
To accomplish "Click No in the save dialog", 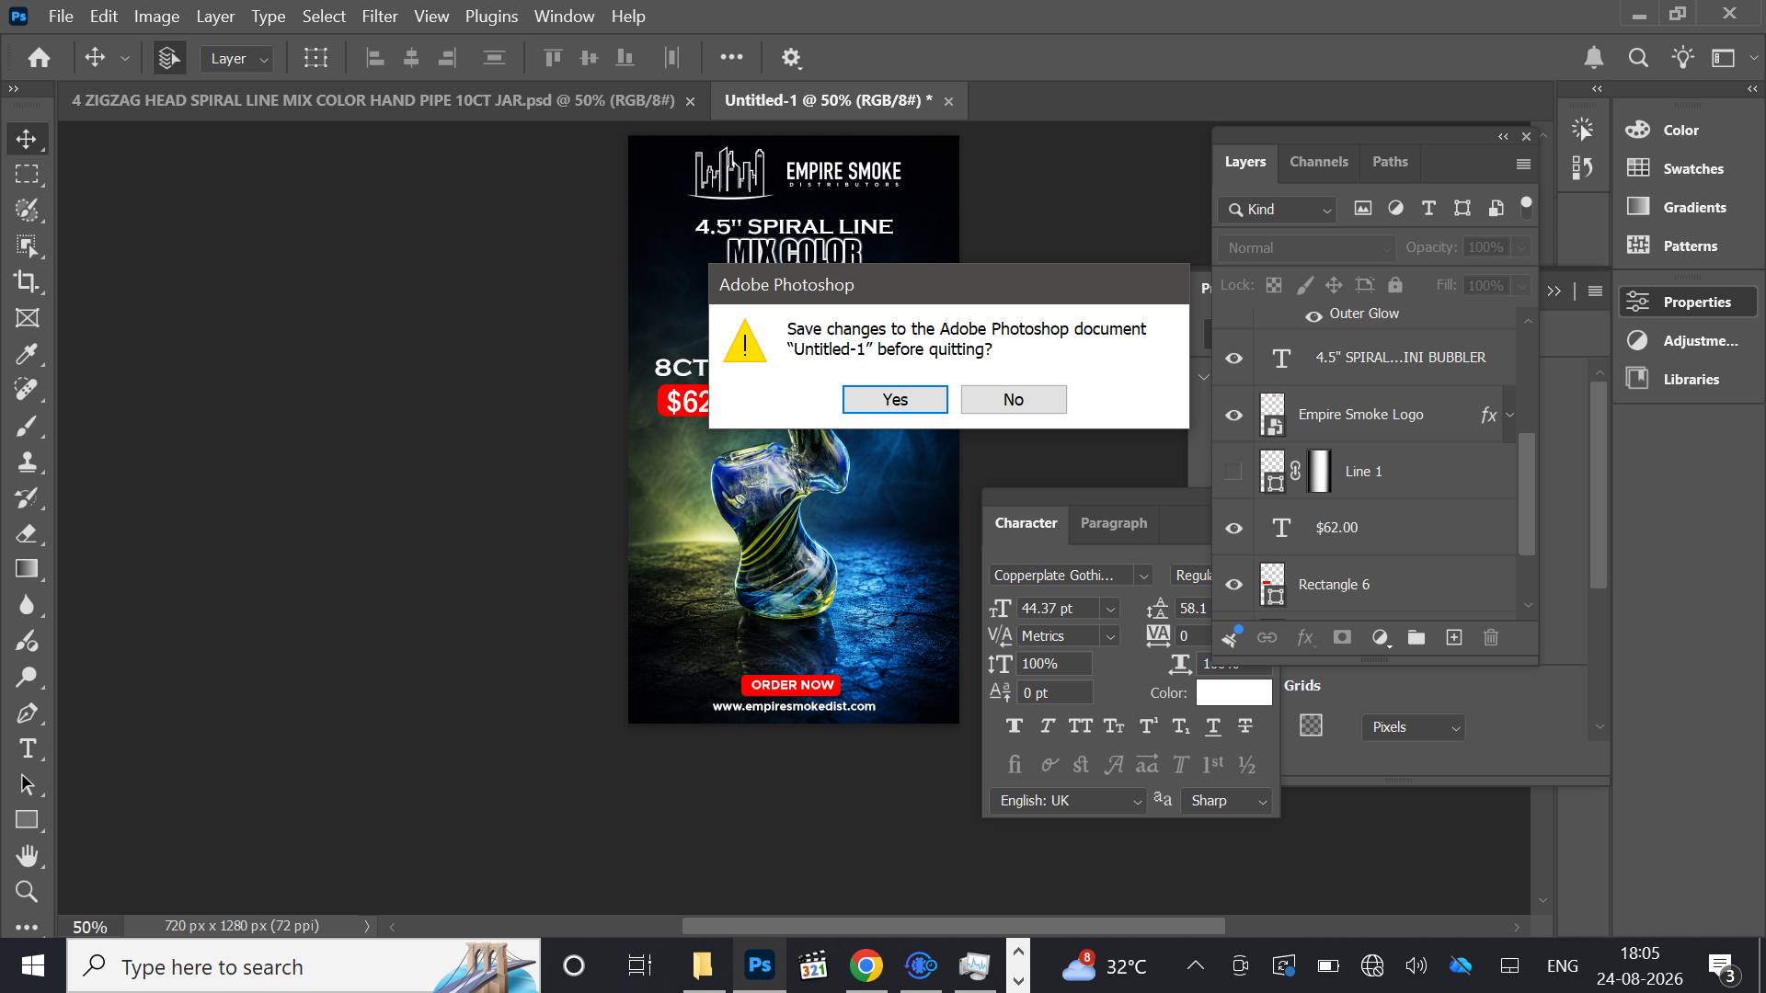I will [1014, 400].
